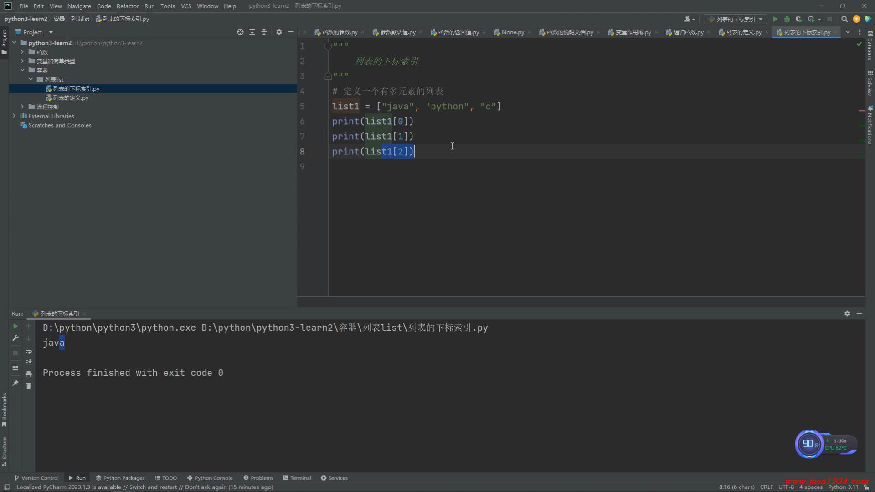The width and height of the screenshot is (875, 492).
Task: Expand External Libraries node
Action: (x=14, y=116)
